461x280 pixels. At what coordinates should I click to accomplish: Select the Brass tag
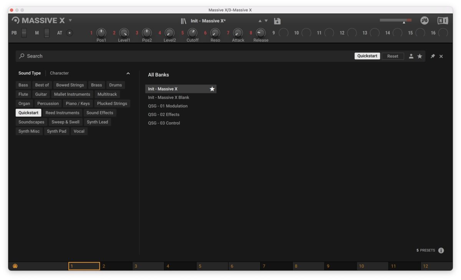[x=96, y=85]
